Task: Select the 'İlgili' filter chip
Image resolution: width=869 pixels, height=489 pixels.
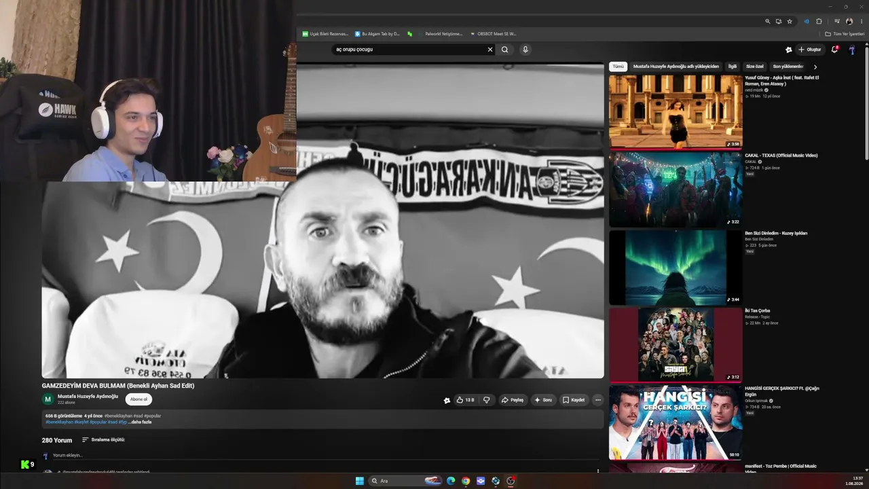Action: (x=733, y=67)
